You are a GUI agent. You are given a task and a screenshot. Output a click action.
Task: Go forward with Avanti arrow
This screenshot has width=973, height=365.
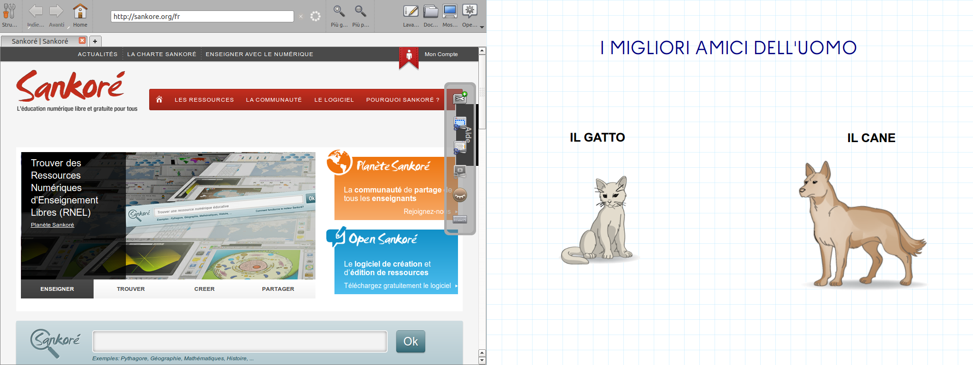tap(57, 11)
